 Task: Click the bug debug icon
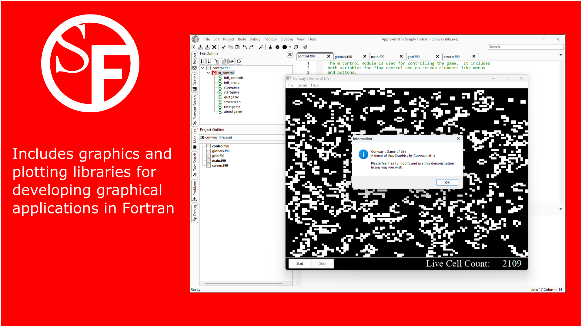pyautogui.click(x=305, y=47)
